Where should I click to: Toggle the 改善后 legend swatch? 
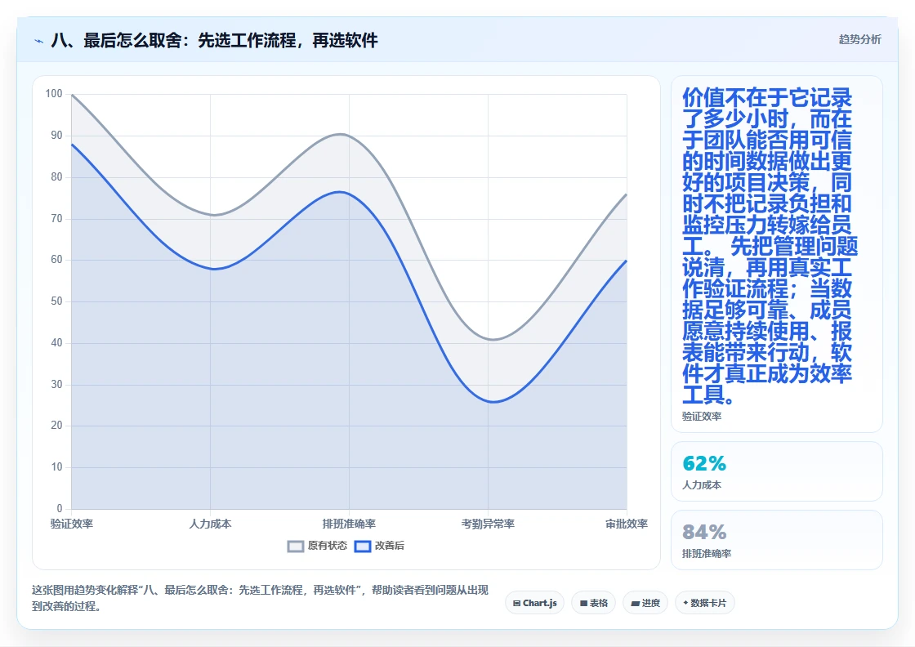(363, 546)
